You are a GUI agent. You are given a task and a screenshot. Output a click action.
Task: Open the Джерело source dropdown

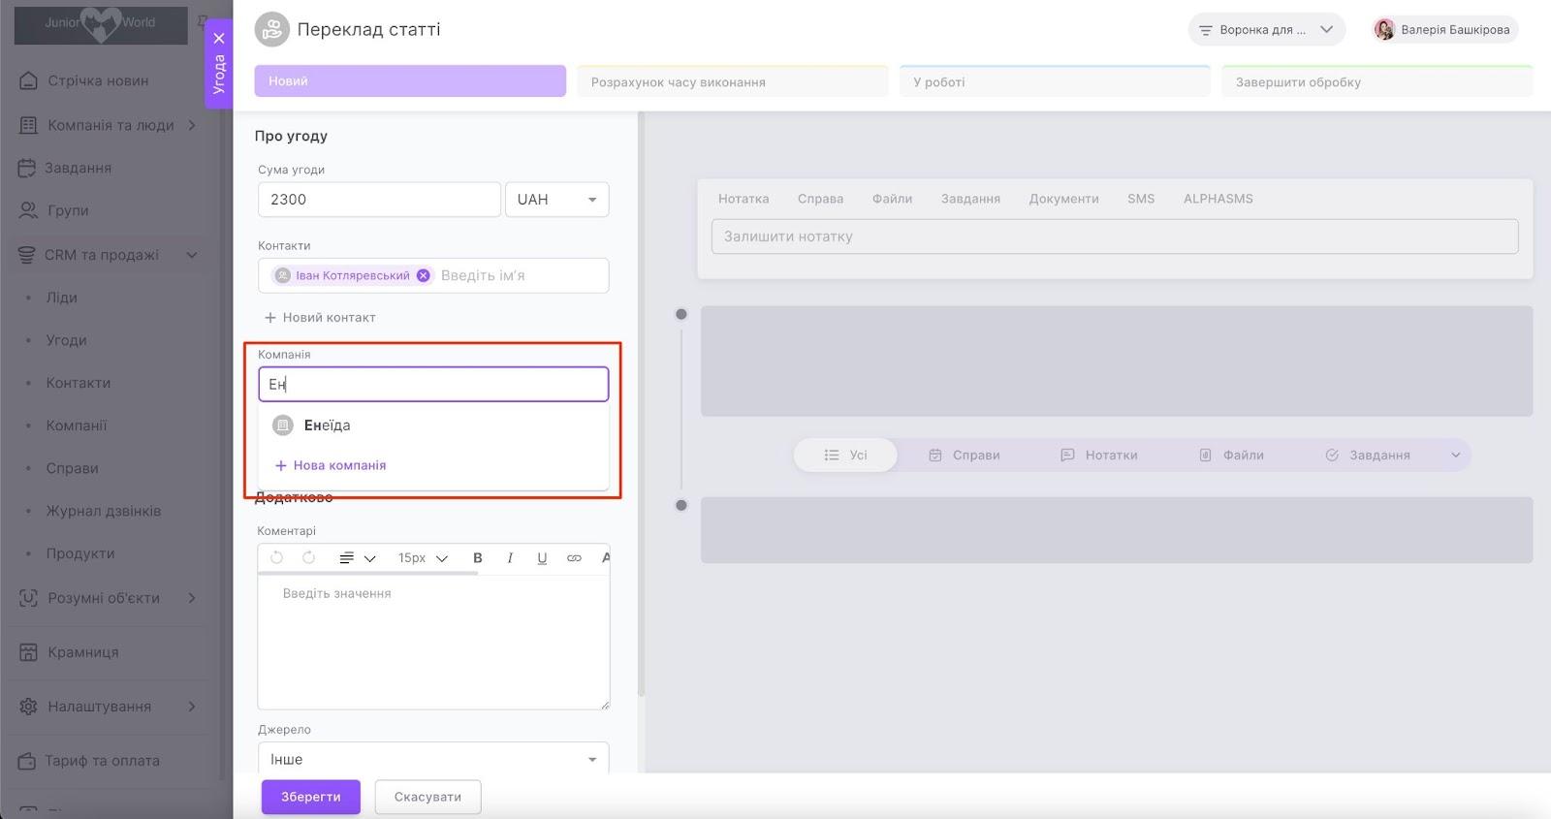tap(432, 759)
